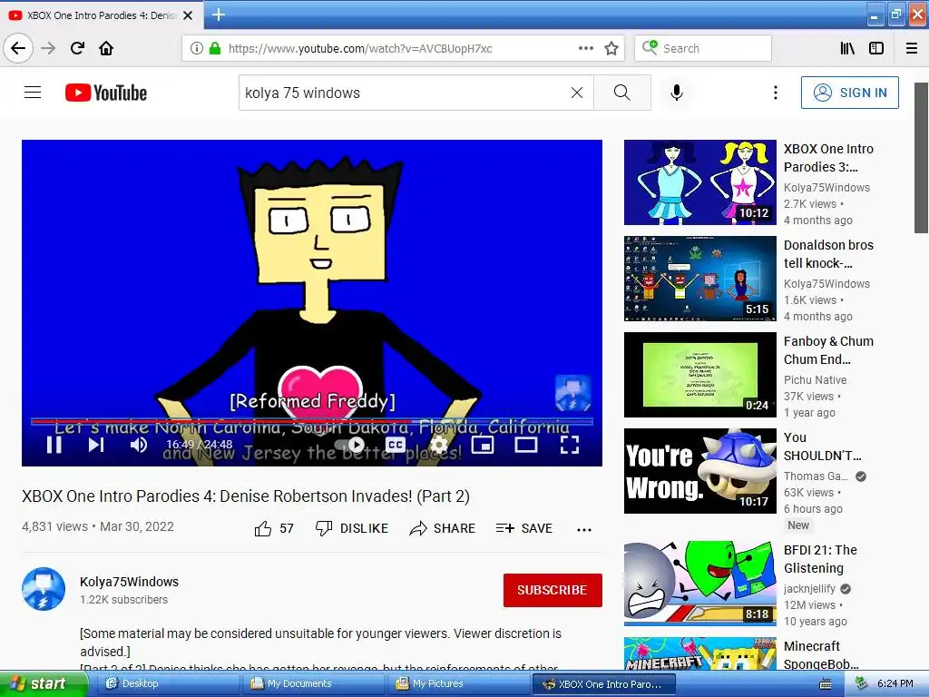Screen dimensions: 929x697
Task: Show site information icon in address bar
Action: (196, 49)
